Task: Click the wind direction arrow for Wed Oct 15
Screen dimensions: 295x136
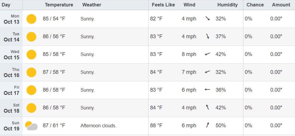Action: (x=208, y=54)
